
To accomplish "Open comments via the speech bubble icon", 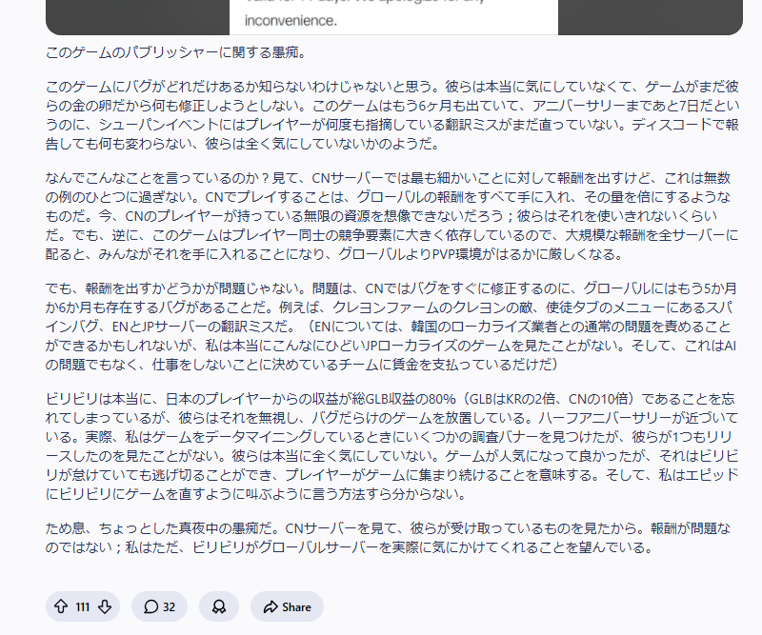I will point(150,606).
